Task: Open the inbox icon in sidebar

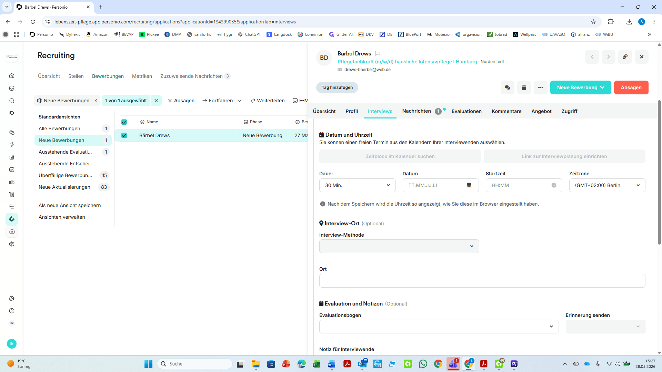Action: [12, 88]
